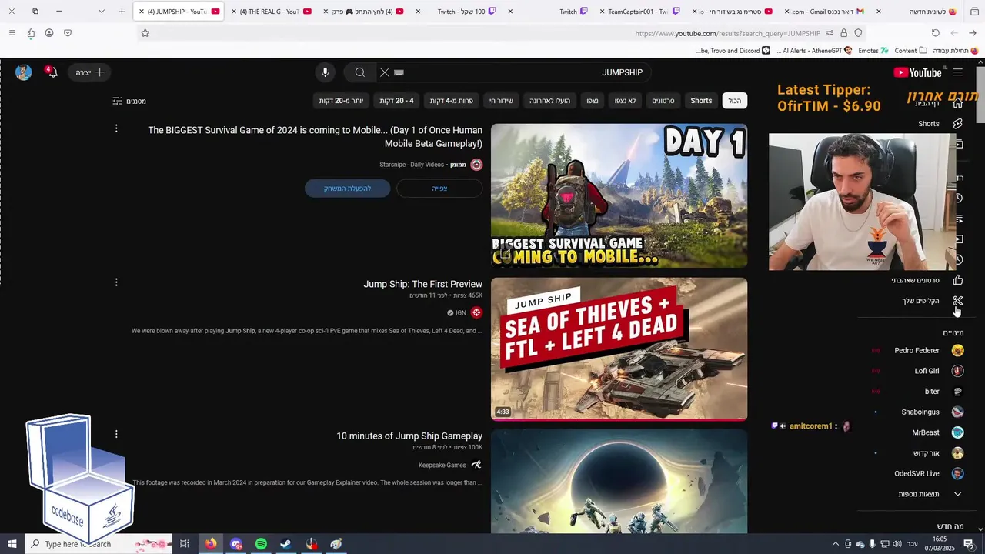985x554 pixels.
Task: Open the search filters (מסננים) button
Action: click(129, 101)
